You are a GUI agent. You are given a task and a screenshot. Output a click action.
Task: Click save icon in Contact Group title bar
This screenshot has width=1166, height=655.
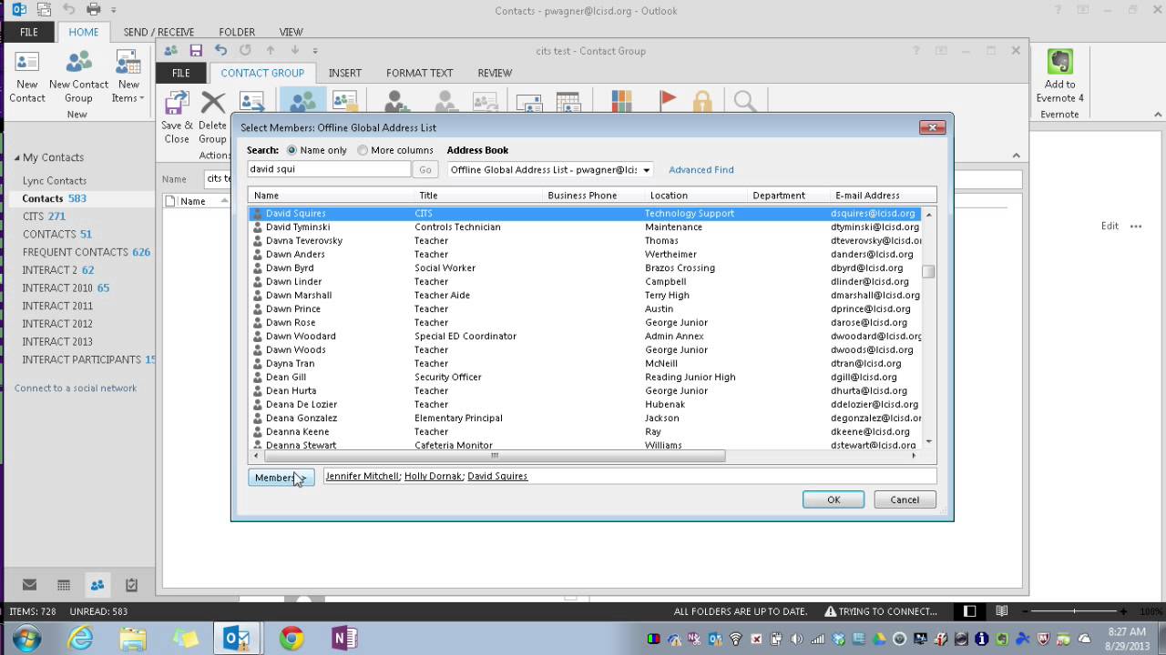click(x=196, y=51)
